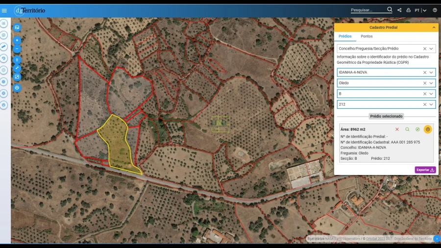Remove selected parcel with red X

[x=397, y=129]
